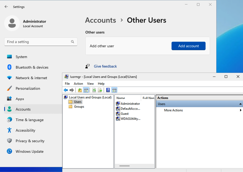
Task: Open the Give feedback link
Action: point(105,66)
